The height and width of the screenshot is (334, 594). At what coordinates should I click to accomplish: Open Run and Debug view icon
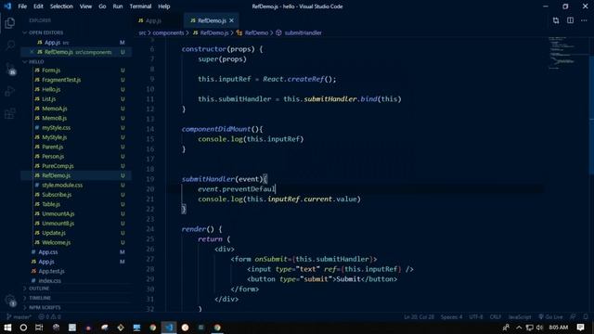[10, 91]
